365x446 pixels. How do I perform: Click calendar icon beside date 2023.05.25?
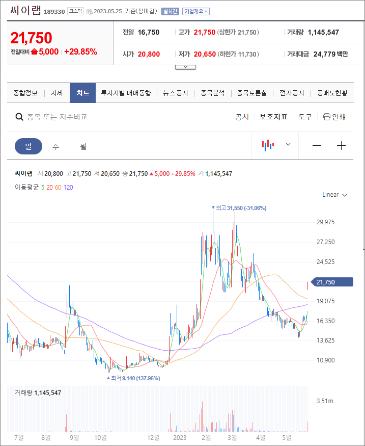tap(89, 12)
